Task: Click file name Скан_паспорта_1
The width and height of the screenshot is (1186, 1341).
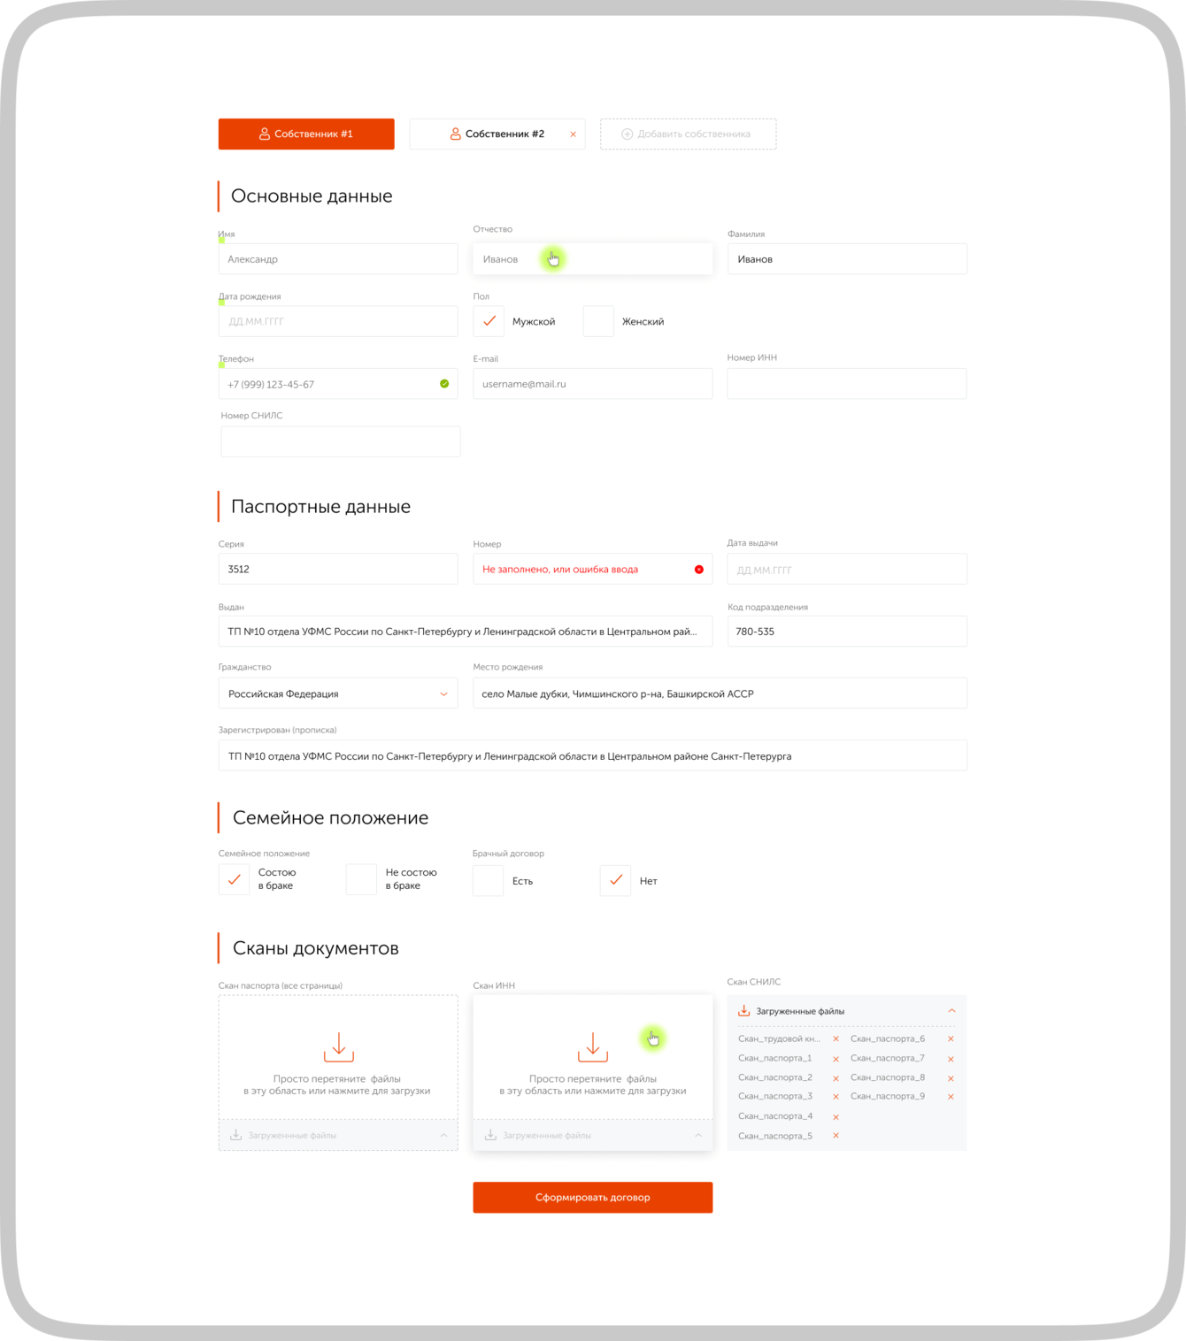Action: pos(774,1058)
